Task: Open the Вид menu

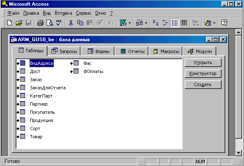Action: [47, 13]
